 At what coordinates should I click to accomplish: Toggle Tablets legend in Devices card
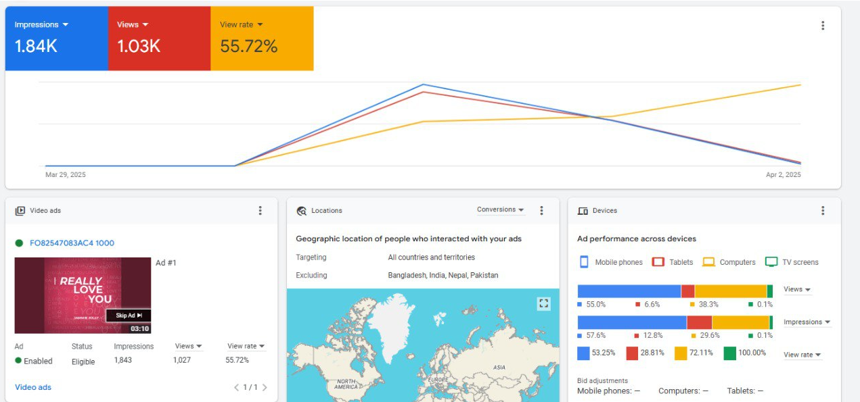click(673, 262)
